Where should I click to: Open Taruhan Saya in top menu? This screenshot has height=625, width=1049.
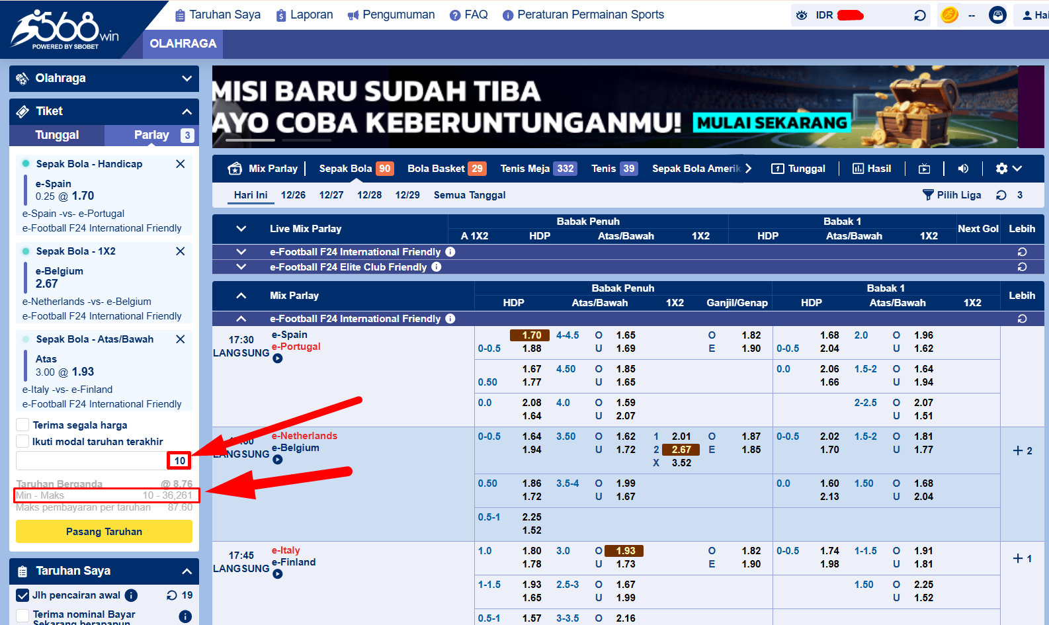(218, 15)
